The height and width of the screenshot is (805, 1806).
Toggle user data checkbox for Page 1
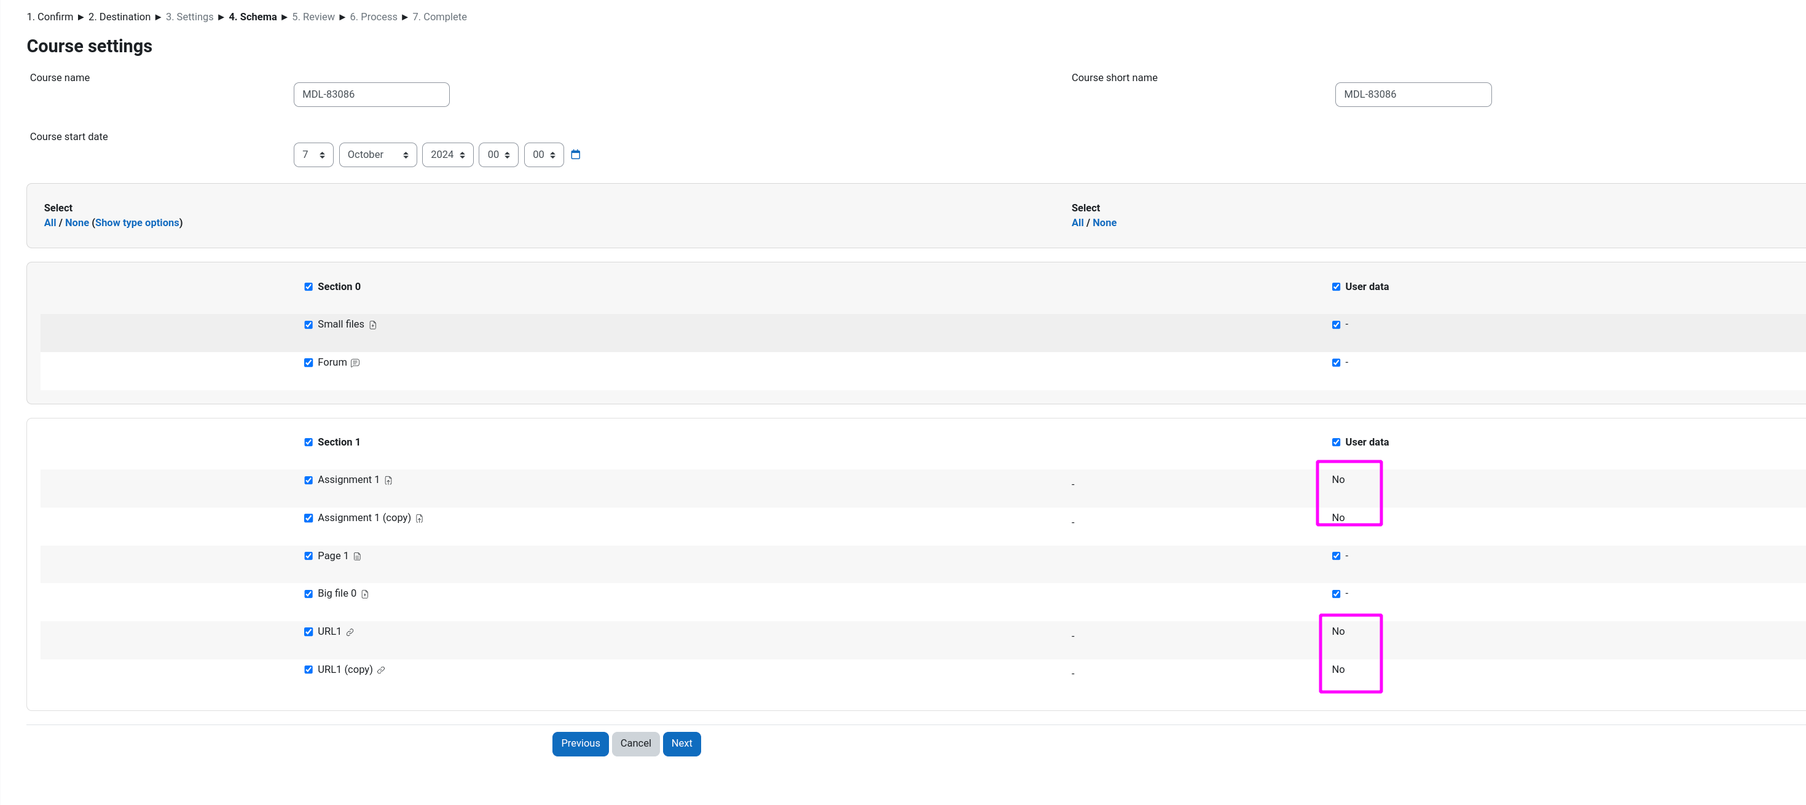[1337, 556]
